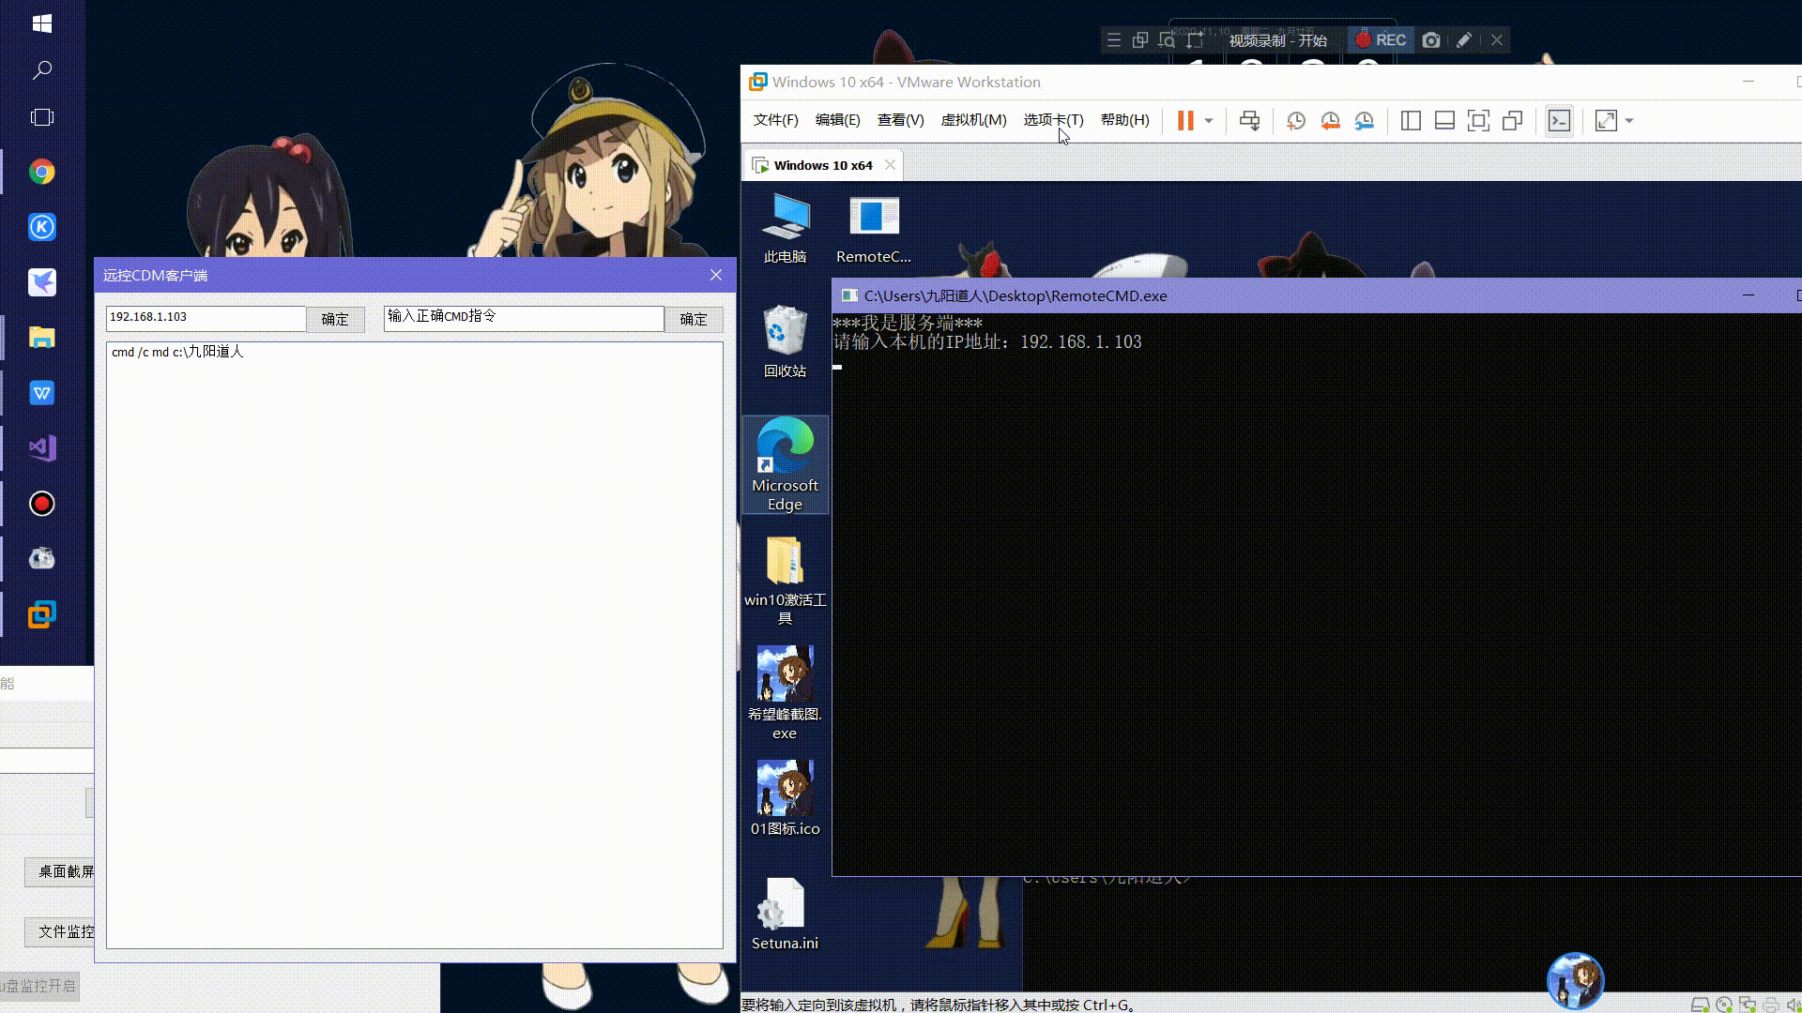Click the 输入正确CMD指令 command field
The image size is (1802, 1013).
[x=524, y=317]
